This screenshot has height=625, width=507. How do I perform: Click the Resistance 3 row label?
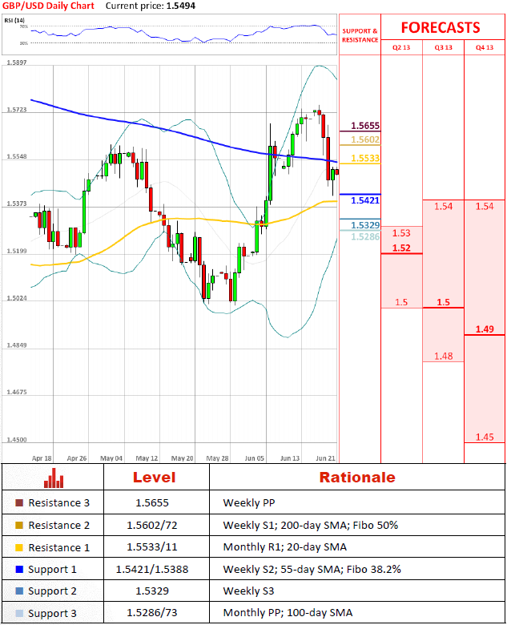click(x=59, y=503)
